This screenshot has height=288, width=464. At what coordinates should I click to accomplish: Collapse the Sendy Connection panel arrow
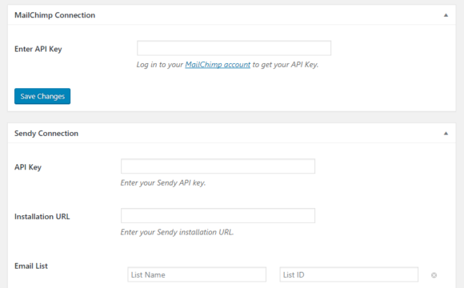click(x=446, y=134)
